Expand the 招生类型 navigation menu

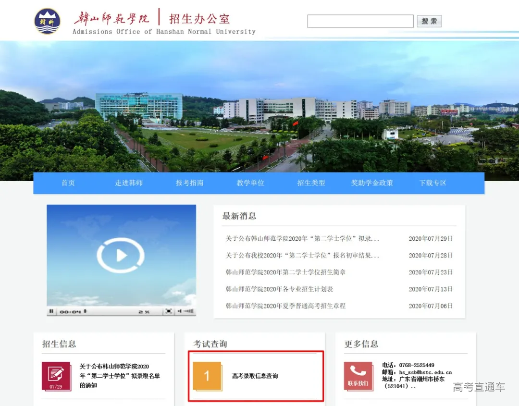[310, 183]
